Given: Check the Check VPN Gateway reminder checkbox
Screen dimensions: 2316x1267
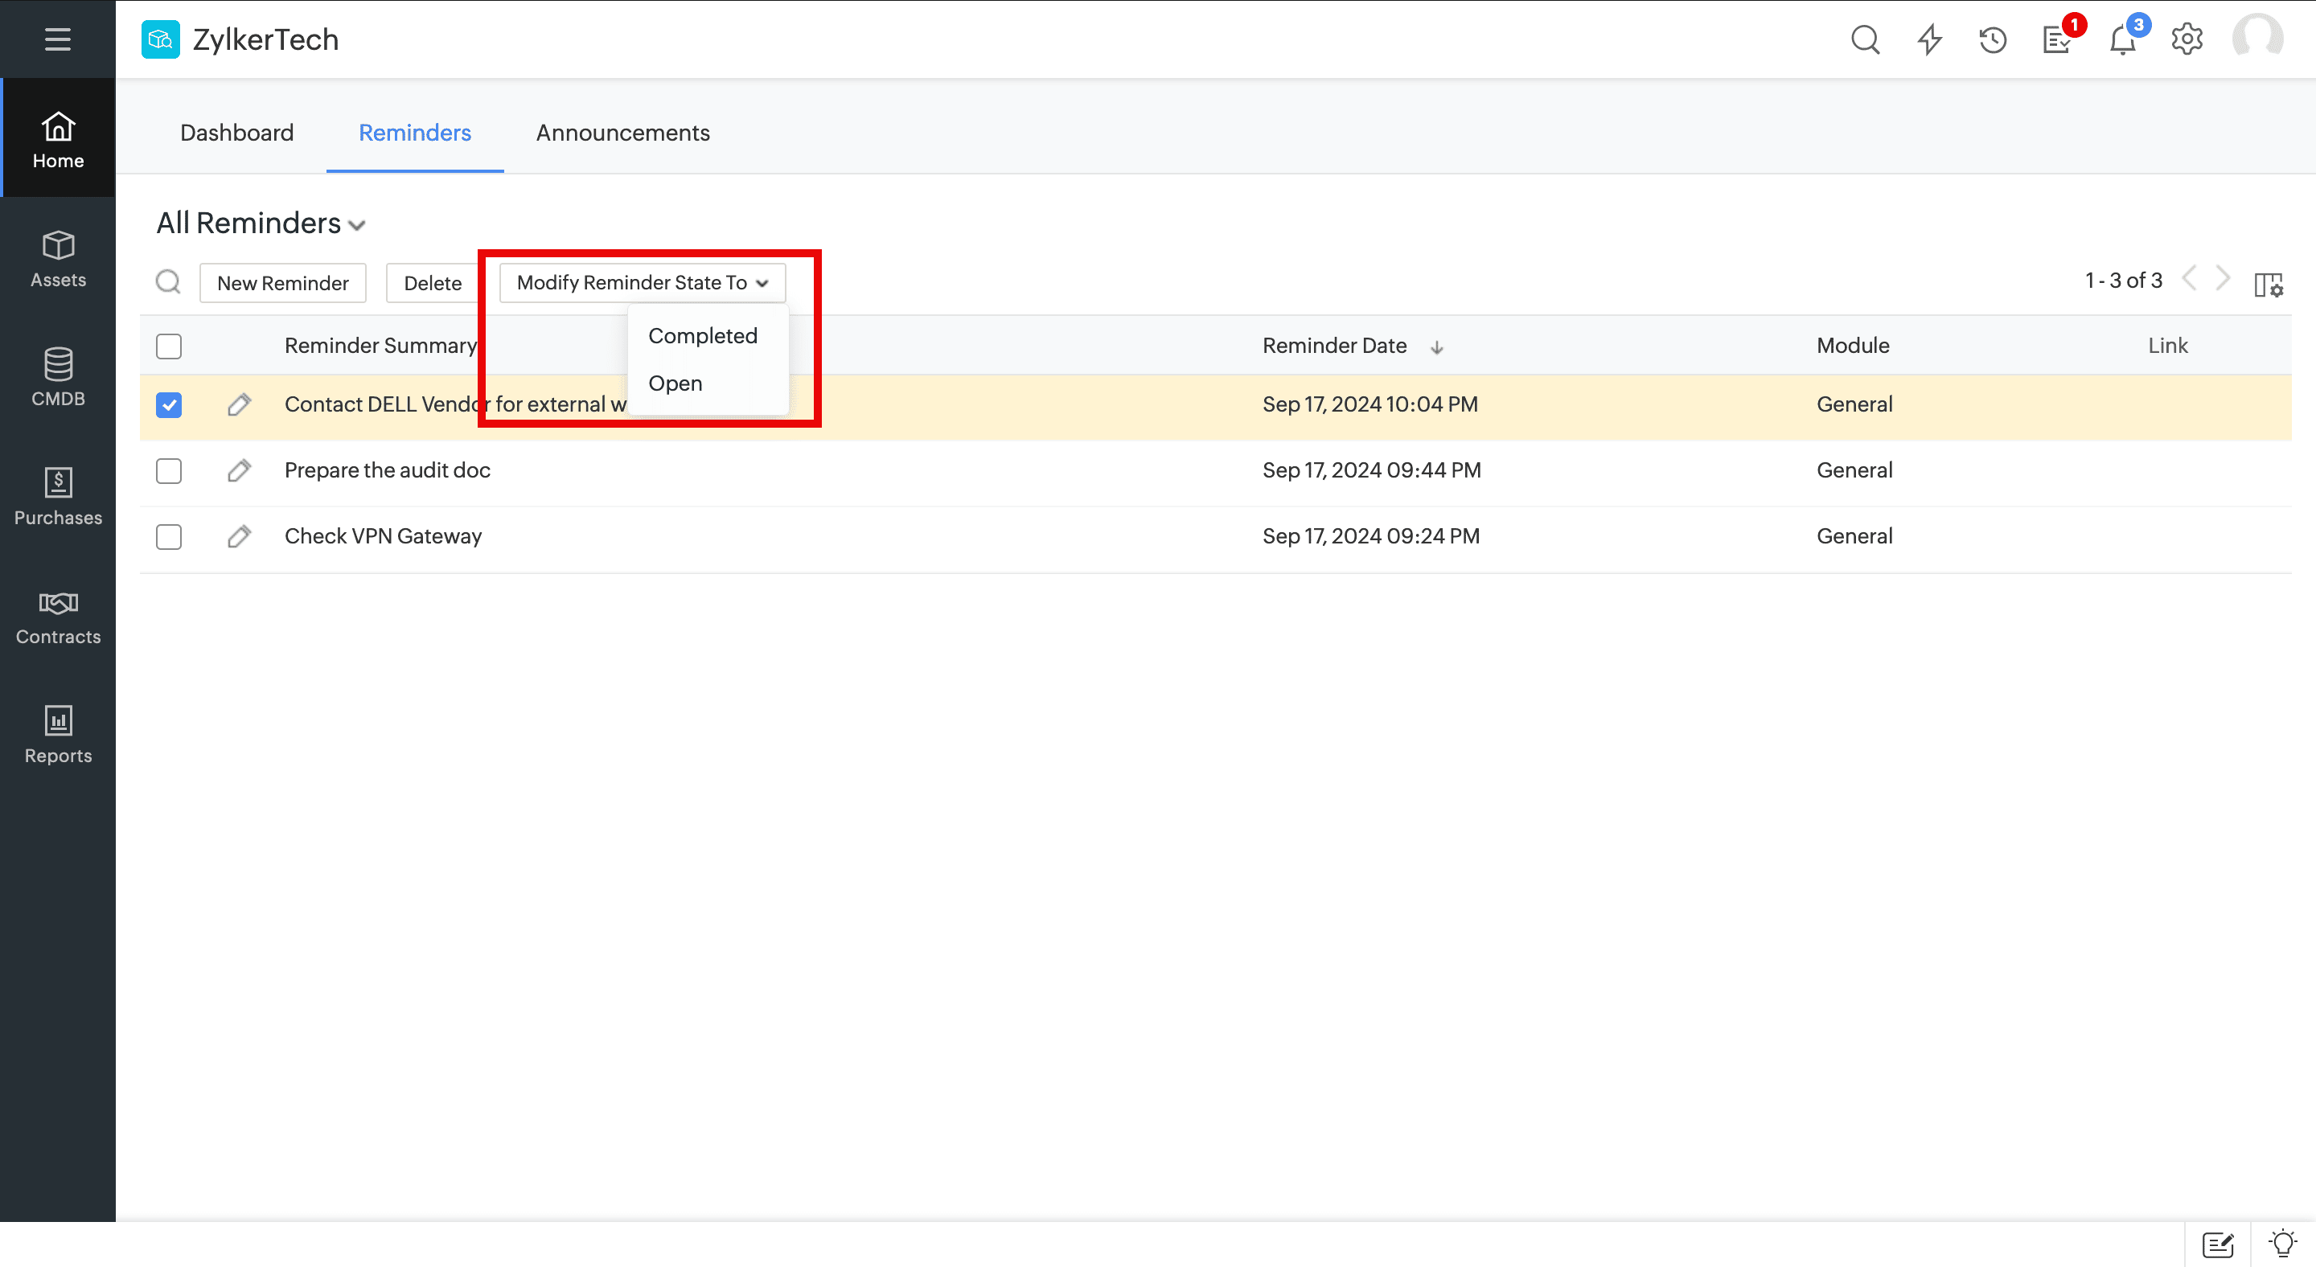Looking at the screenshot, I should click(169, 536).
